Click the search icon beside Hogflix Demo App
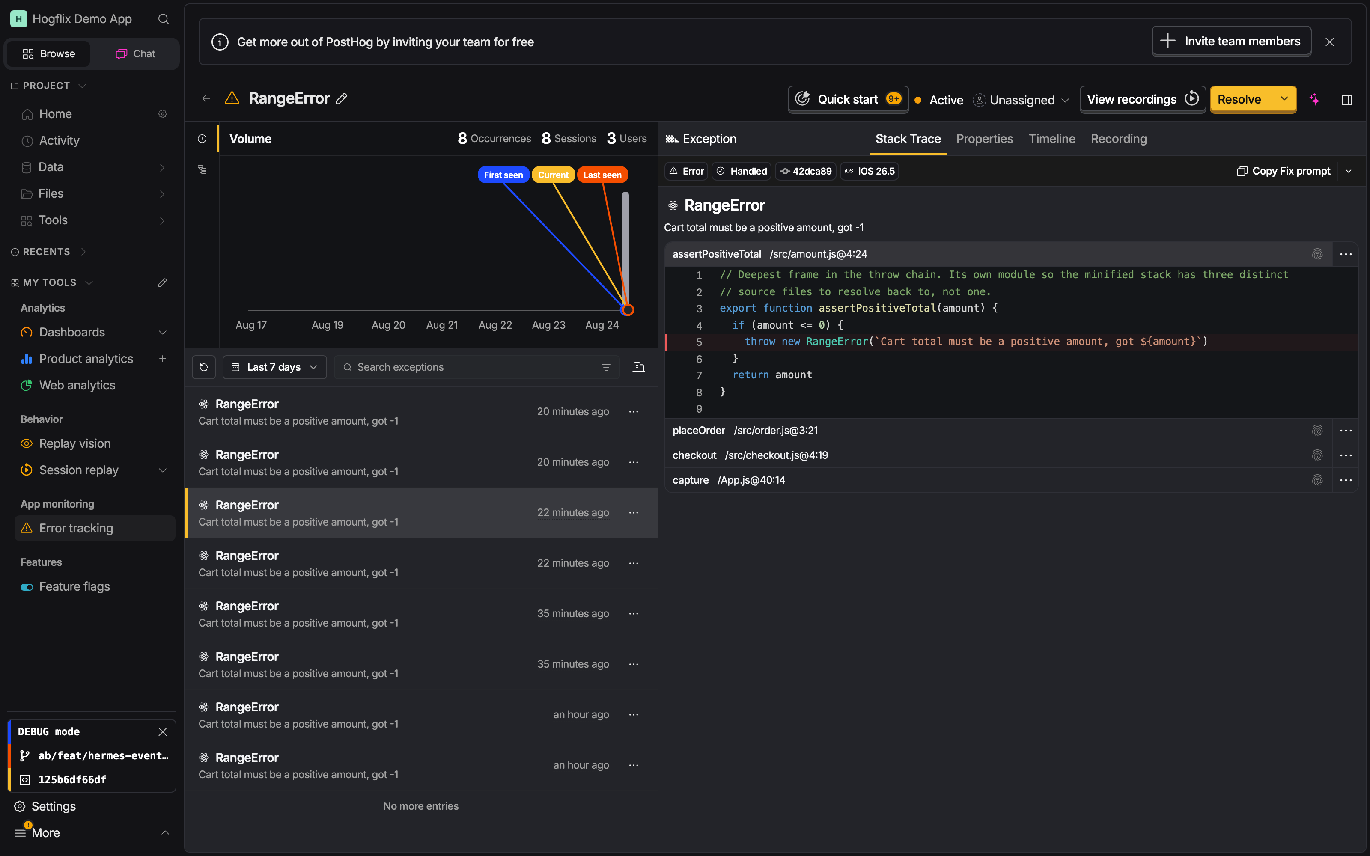1370x856 pixels. pos(163,19)
